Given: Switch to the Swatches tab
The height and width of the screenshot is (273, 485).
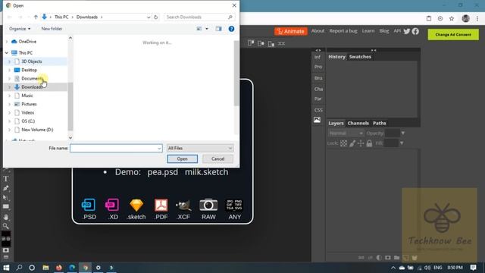Looking at the screenshot, I should pos(360,57).
